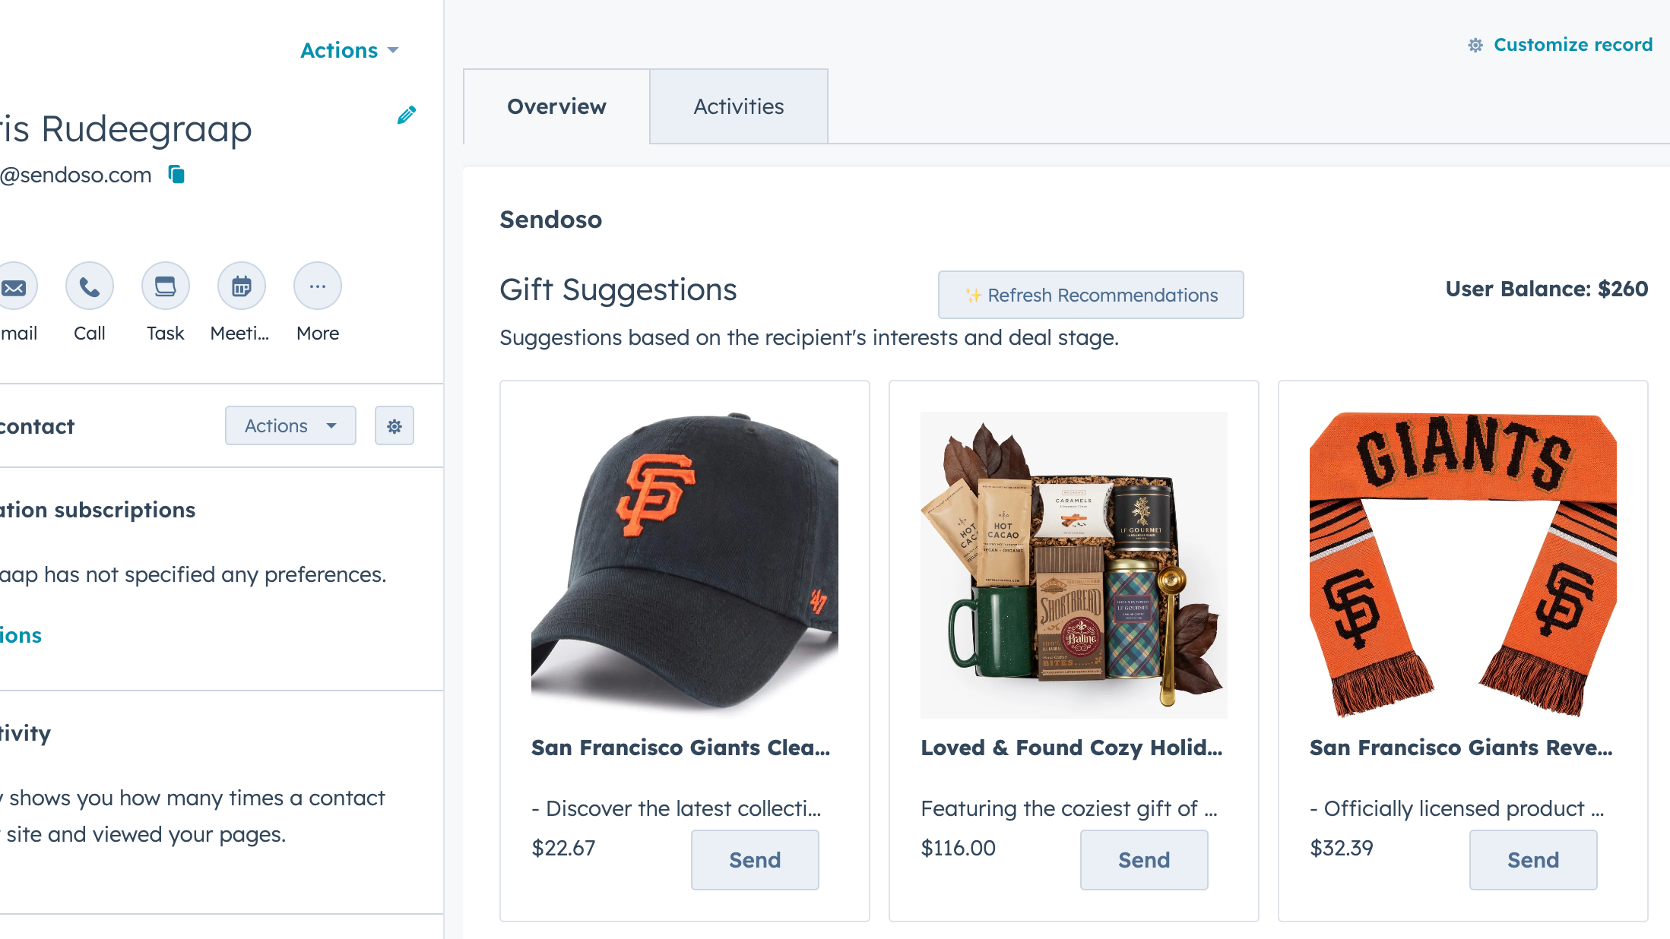Send the San Francisco Giants cap
The height and width of the screenshot is (939, 1670).
(x=755, y=860)
